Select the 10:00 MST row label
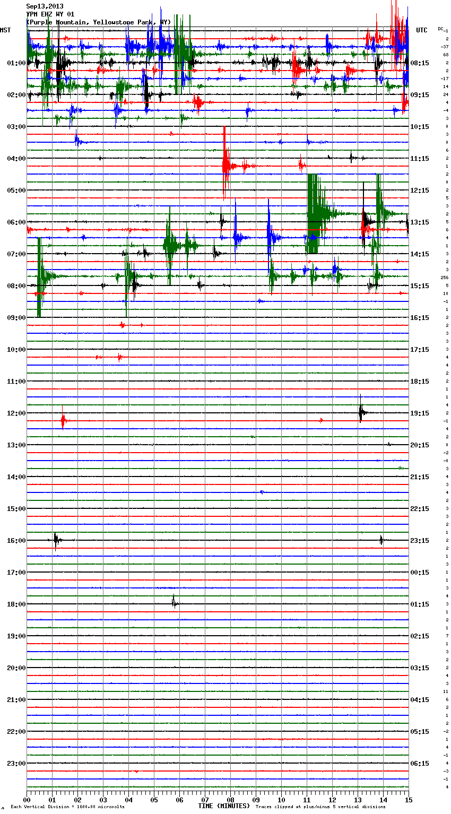The height and width of the screenshot is (814, 451). click(x=16, y=350)
